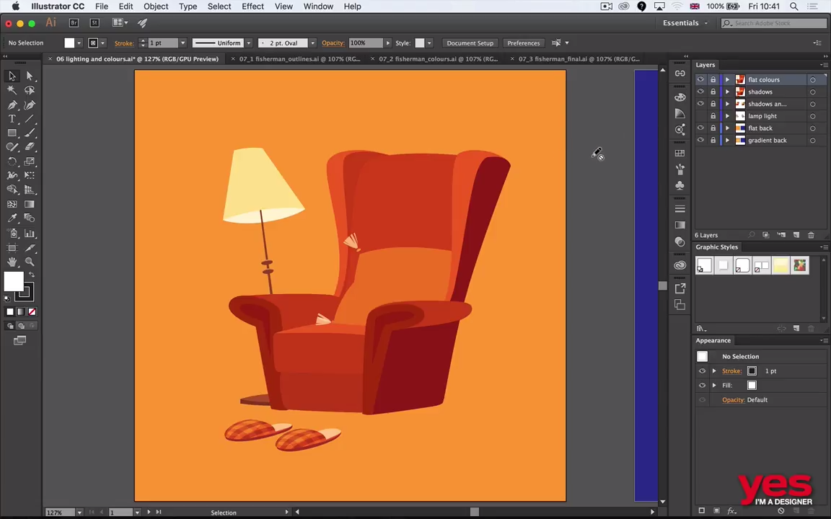
Task: Select the Direct Selection tool
Action: pyautogui.click(x=30, y=76)
